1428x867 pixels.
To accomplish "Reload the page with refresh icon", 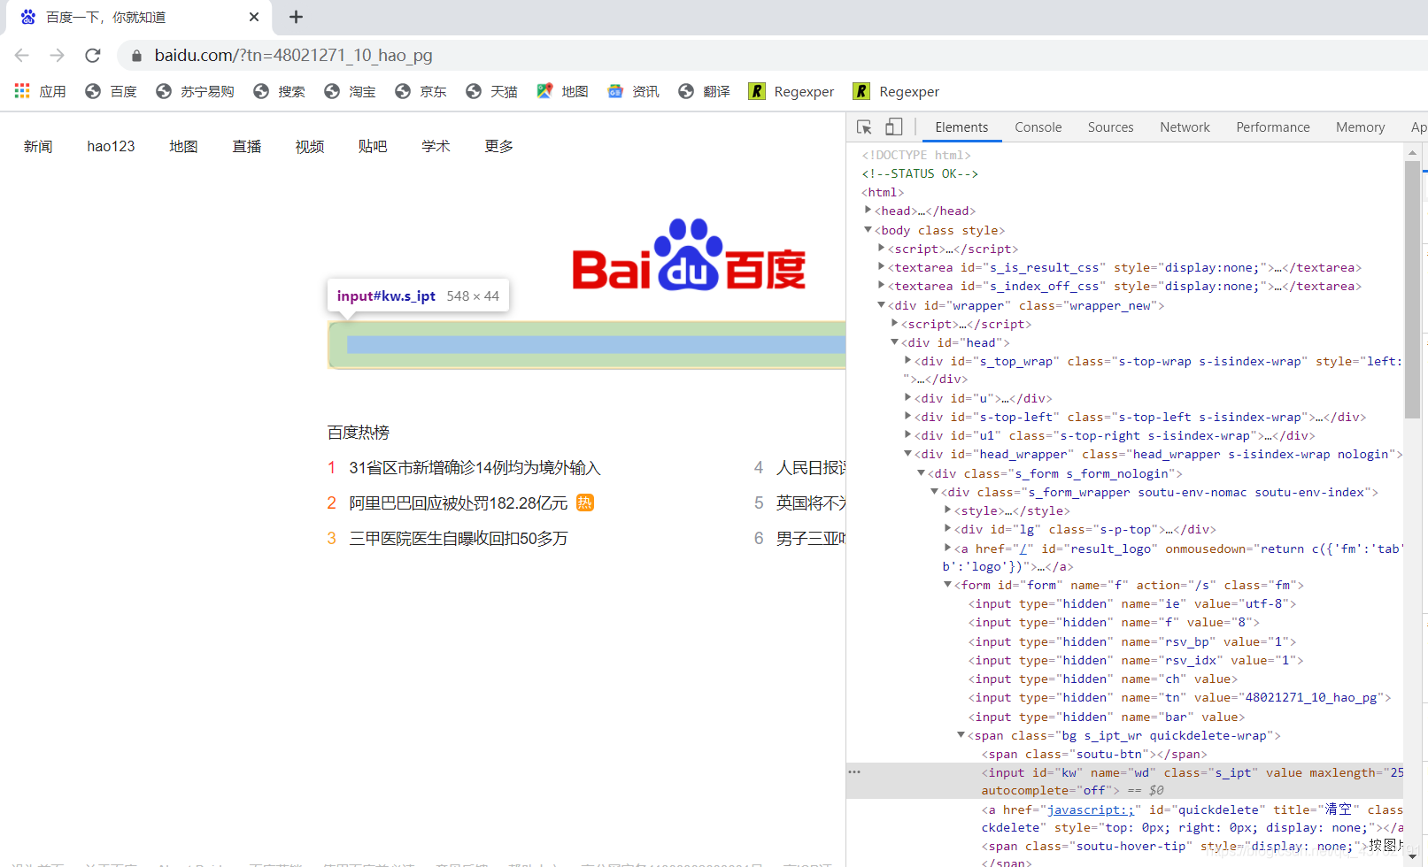I will [x=93, y=55].
